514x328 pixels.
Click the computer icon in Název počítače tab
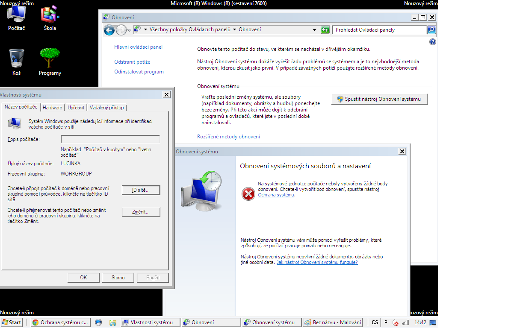pyautogui.click(x=15, y=124)
